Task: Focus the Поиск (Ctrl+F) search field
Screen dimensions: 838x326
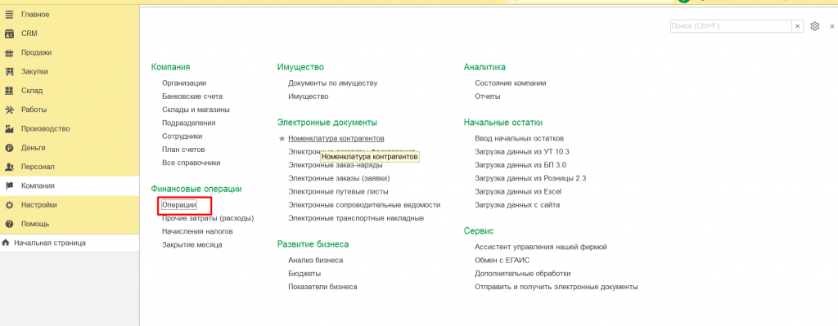Action: click(731, 26)
